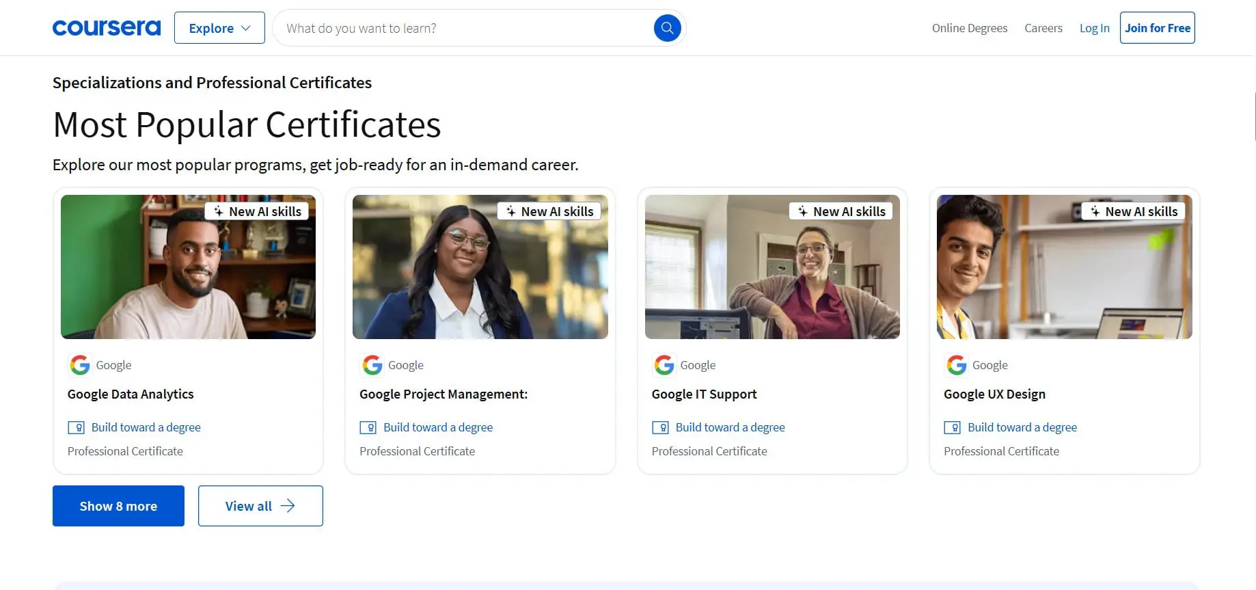Click degree icon on Project Management card
This screenshot has width=1256, height=590.
tap(368, 428)
